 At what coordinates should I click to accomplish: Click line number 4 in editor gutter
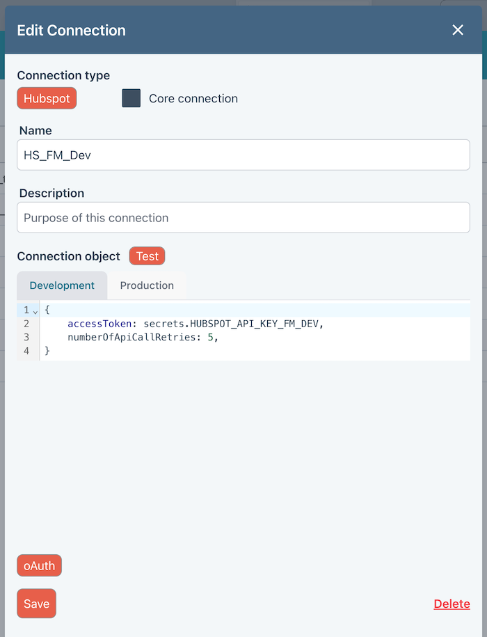(26, 351)
